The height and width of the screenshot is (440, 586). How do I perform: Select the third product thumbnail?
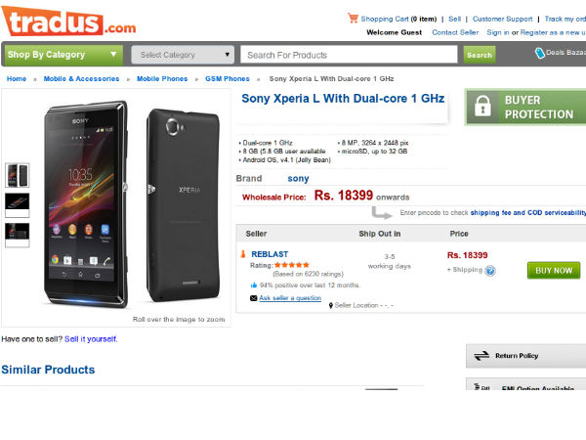(x=18, y=234)
